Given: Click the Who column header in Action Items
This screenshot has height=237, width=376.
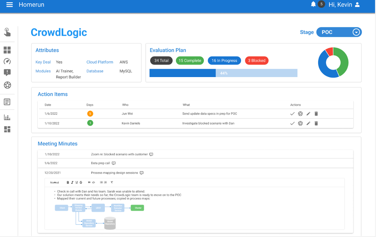Looking at the screenshot, I should [125, 105].
